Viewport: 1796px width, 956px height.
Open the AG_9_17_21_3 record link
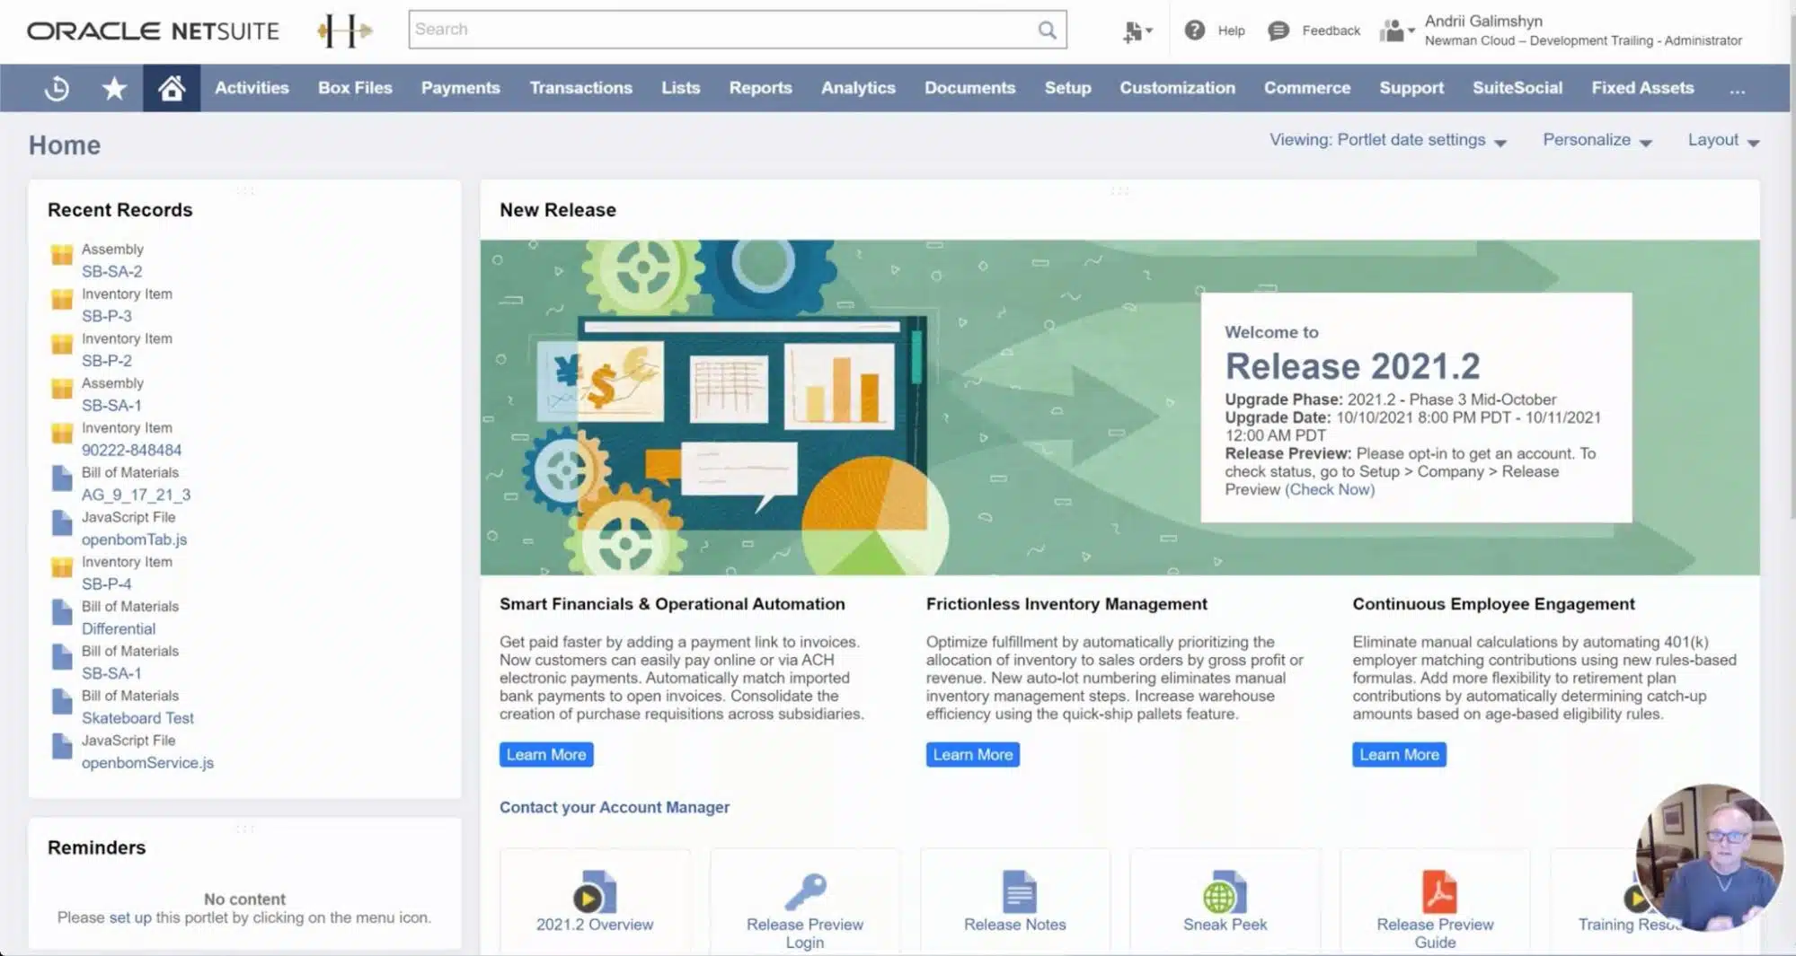coord(136,495)
